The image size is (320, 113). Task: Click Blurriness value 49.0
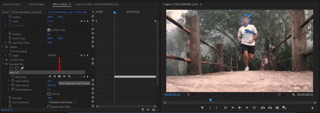(x=50, y=98)
